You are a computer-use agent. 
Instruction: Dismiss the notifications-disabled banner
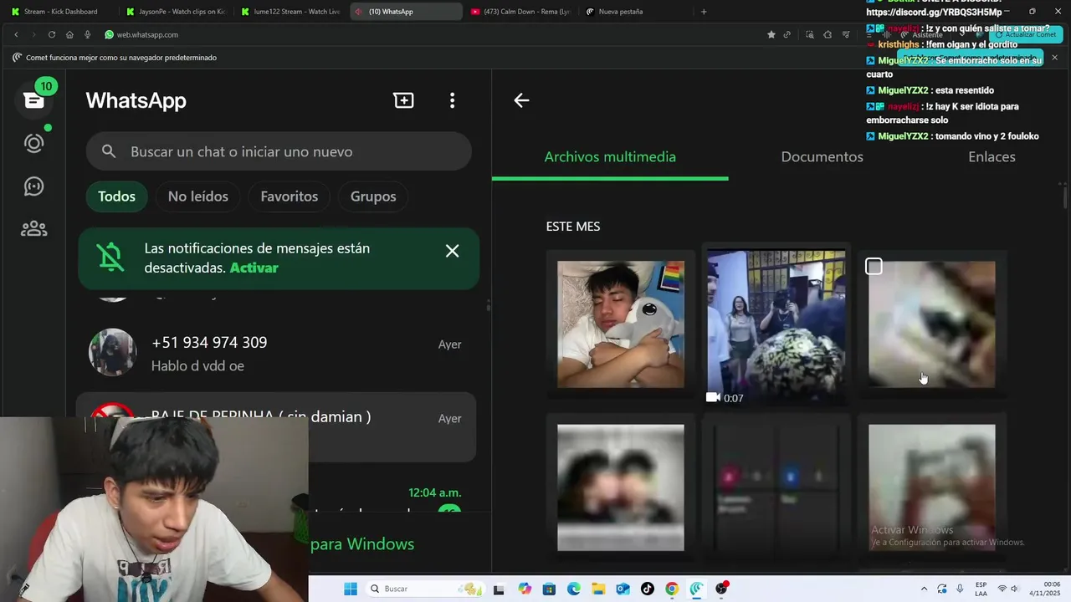point(452,251)
